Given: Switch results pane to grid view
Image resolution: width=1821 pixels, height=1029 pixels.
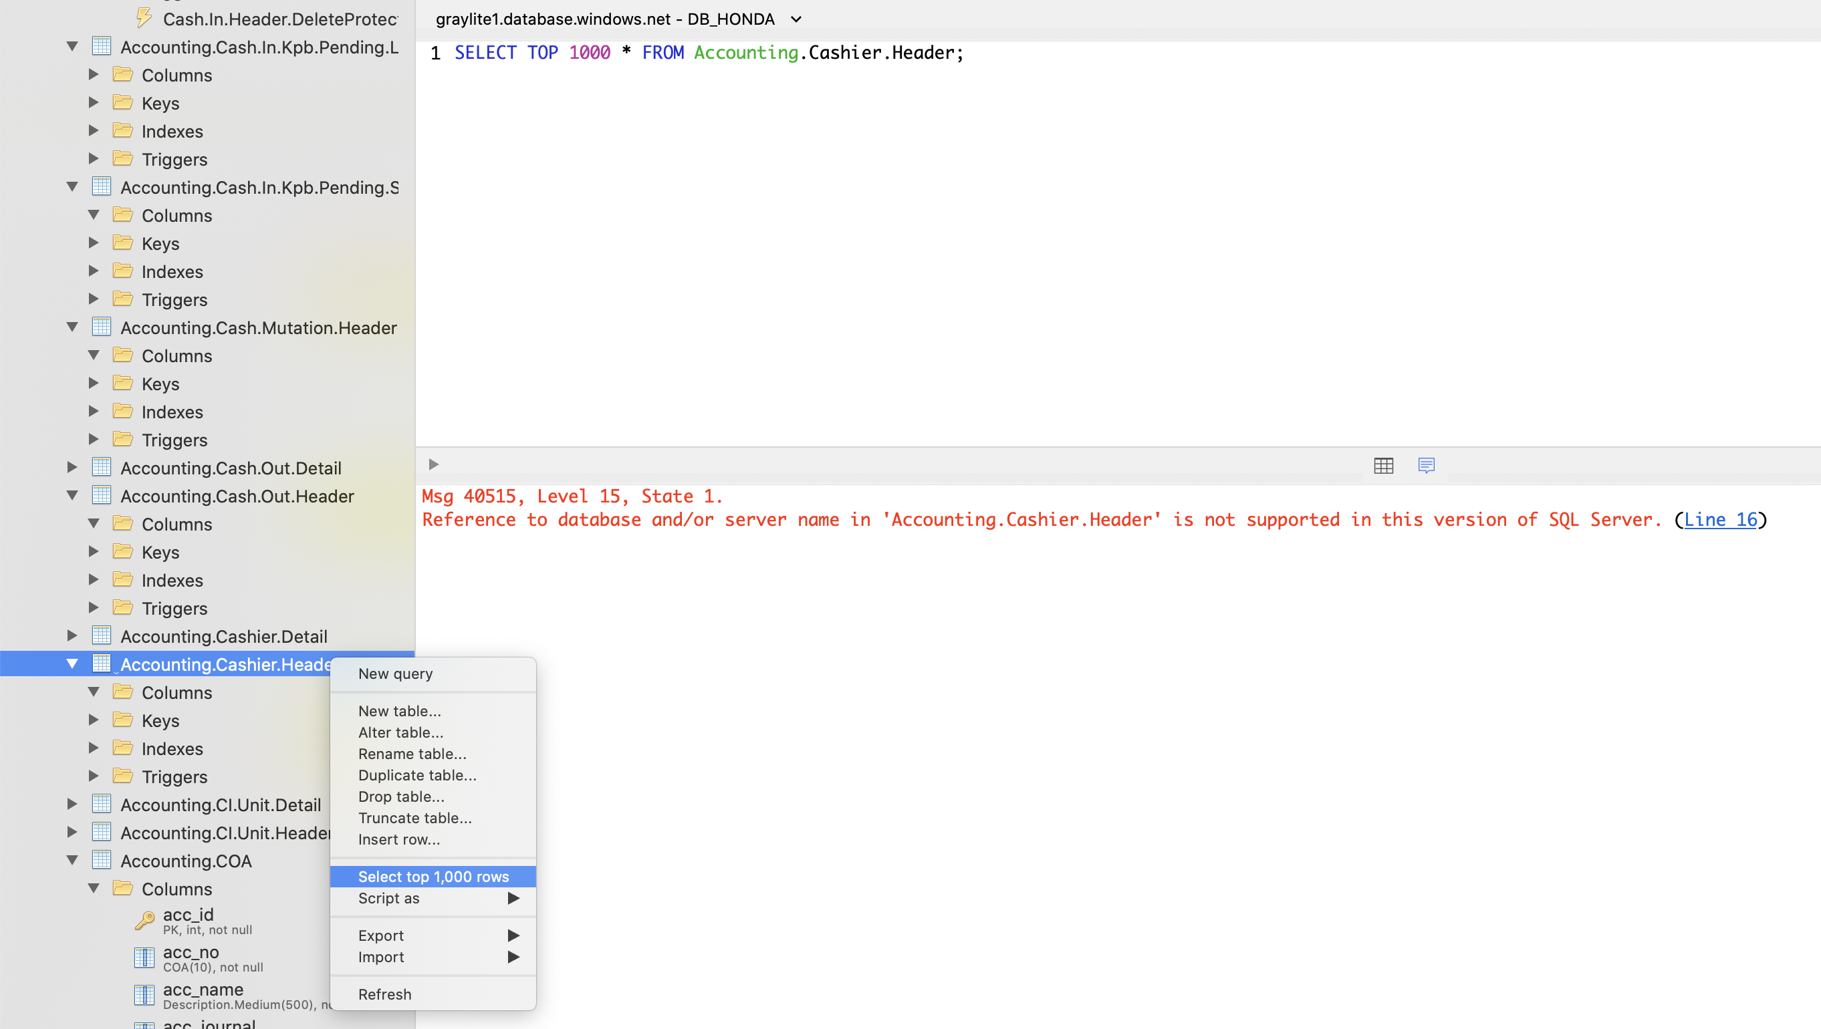Looking at the screenshot, I should click(1383, 465).
